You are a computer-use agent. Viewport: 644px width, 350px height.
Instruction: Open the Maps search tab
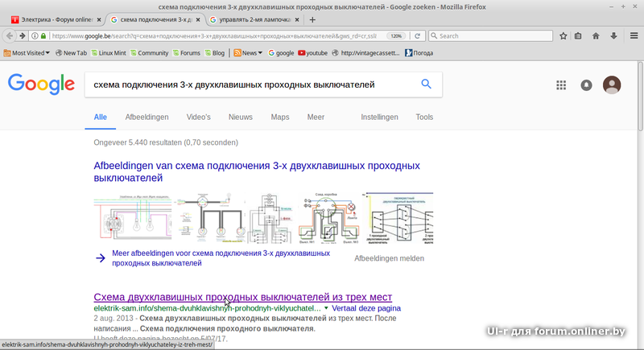[x=280, y=117]
